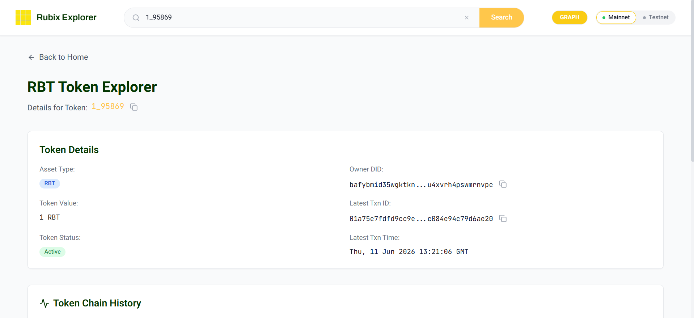This screenshot has height=318, width=694.
Task: Click the yellow Search button
Action: [502, 17]
